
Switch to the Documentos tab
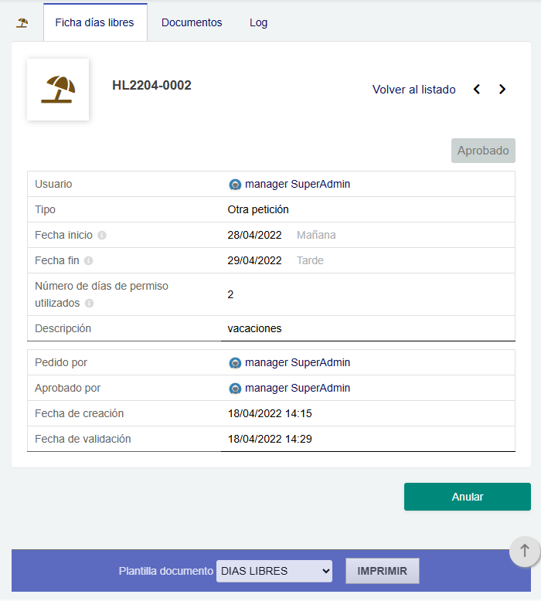[x=192, y=22]
